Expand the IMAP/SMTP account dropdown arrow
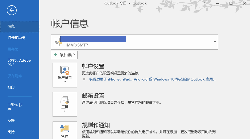Viewport: 250px width, 139px height. pos(215,42)
